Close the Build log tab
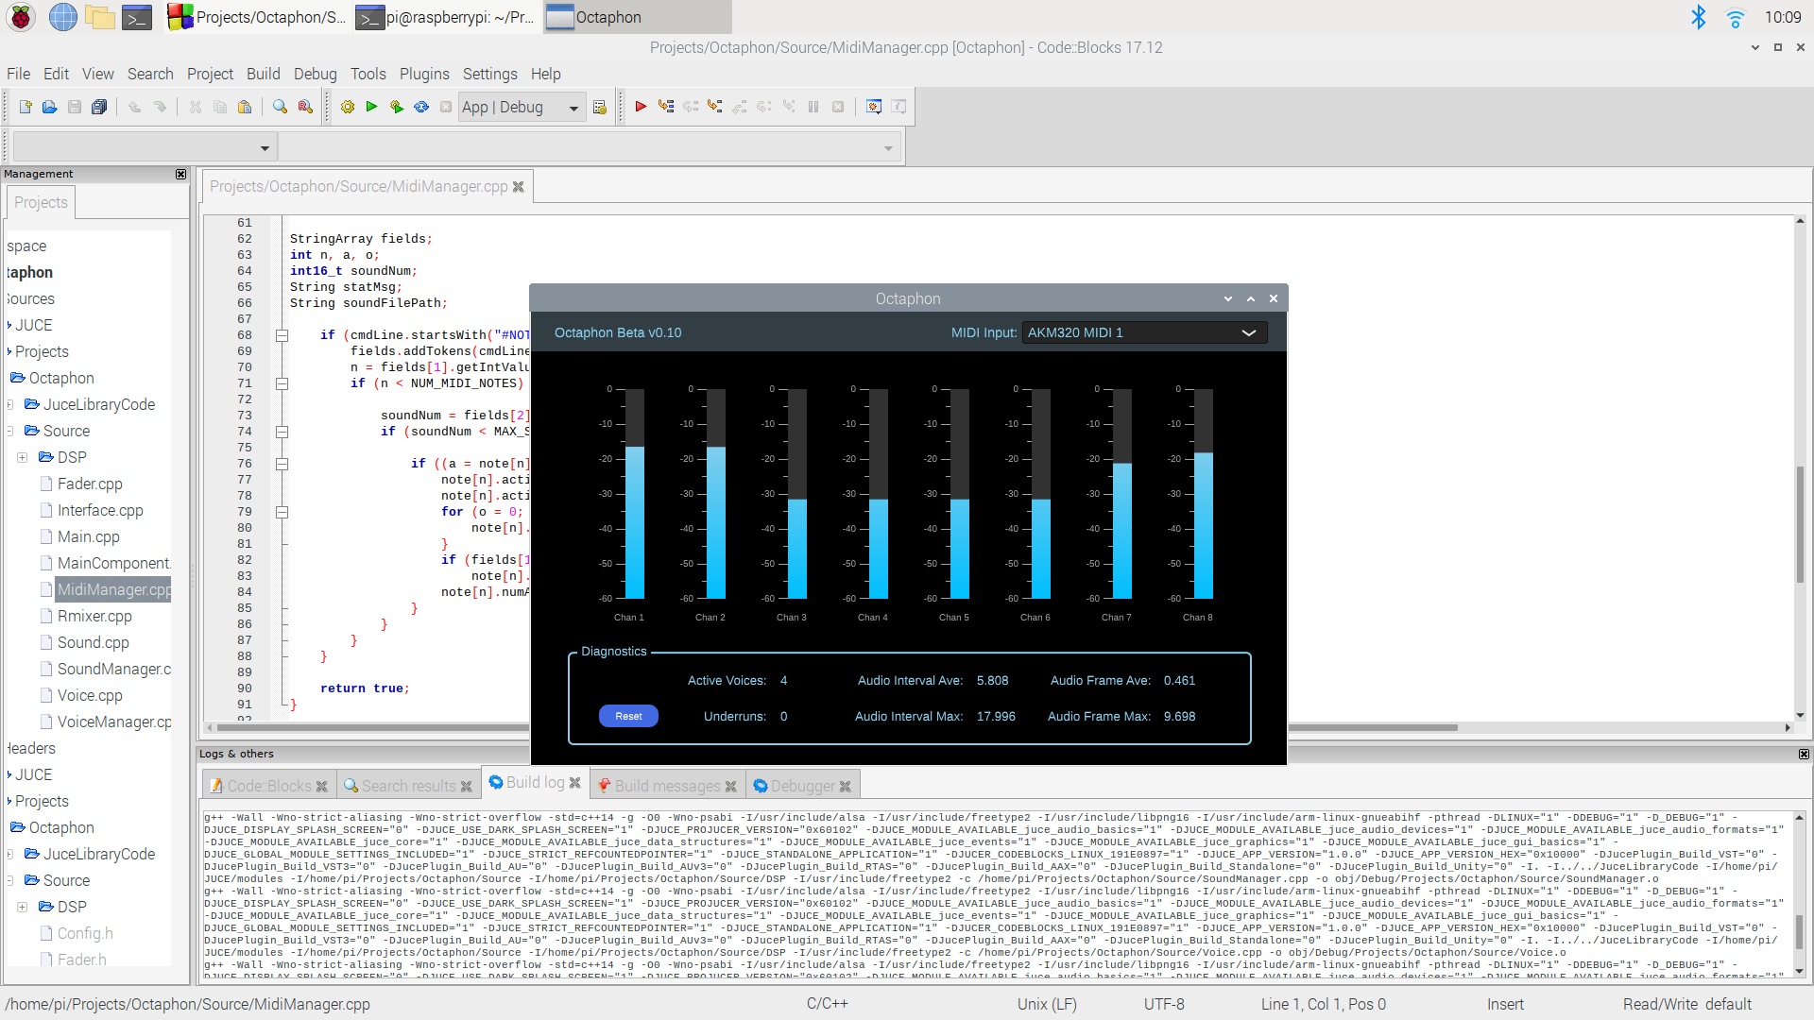Screen dimensions: 1814x1020 [574, 783]
